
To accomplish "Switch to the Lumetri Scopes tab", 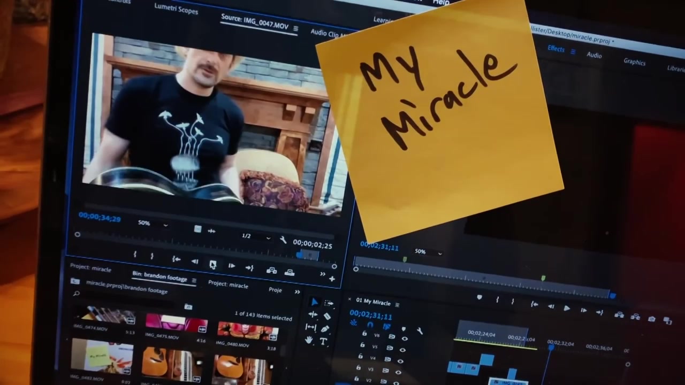I will pos(176,9).
